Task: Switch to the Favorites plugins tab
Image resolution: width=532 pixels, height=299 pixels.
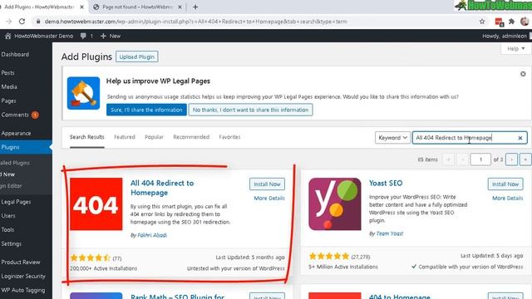Action: click(229, 137)
